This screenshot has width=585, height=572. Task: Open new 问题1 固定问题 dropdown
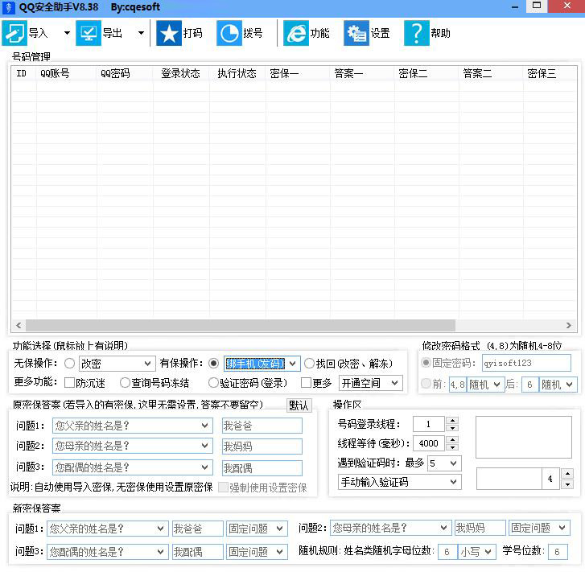click(257, 529)
